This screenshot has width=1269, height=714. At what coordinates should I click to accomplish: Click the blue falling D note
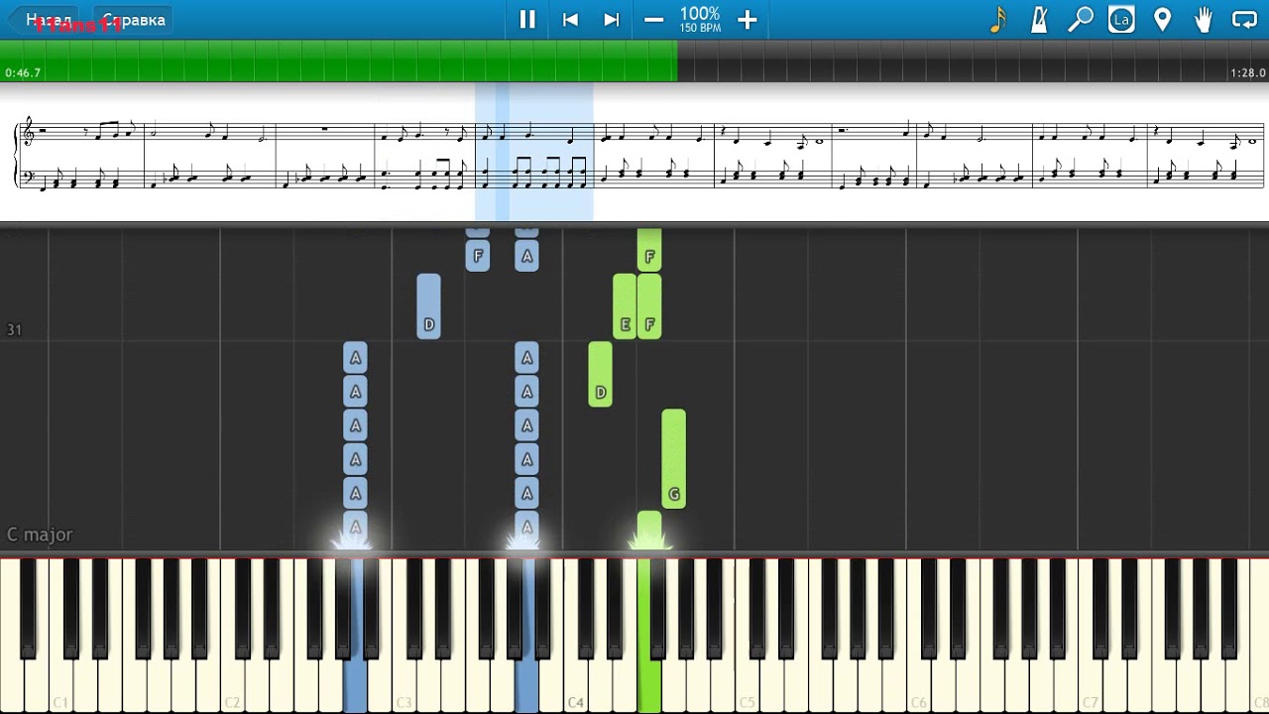(428, 306)
